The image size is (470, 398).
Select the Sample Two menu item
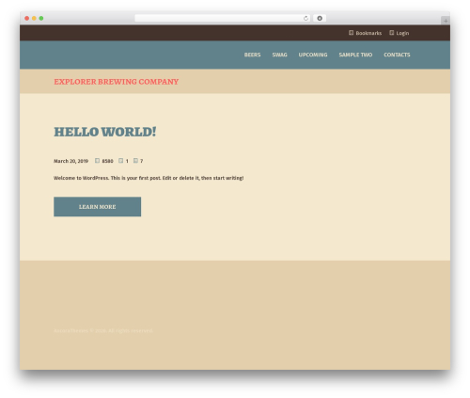(x=355, y=55)
